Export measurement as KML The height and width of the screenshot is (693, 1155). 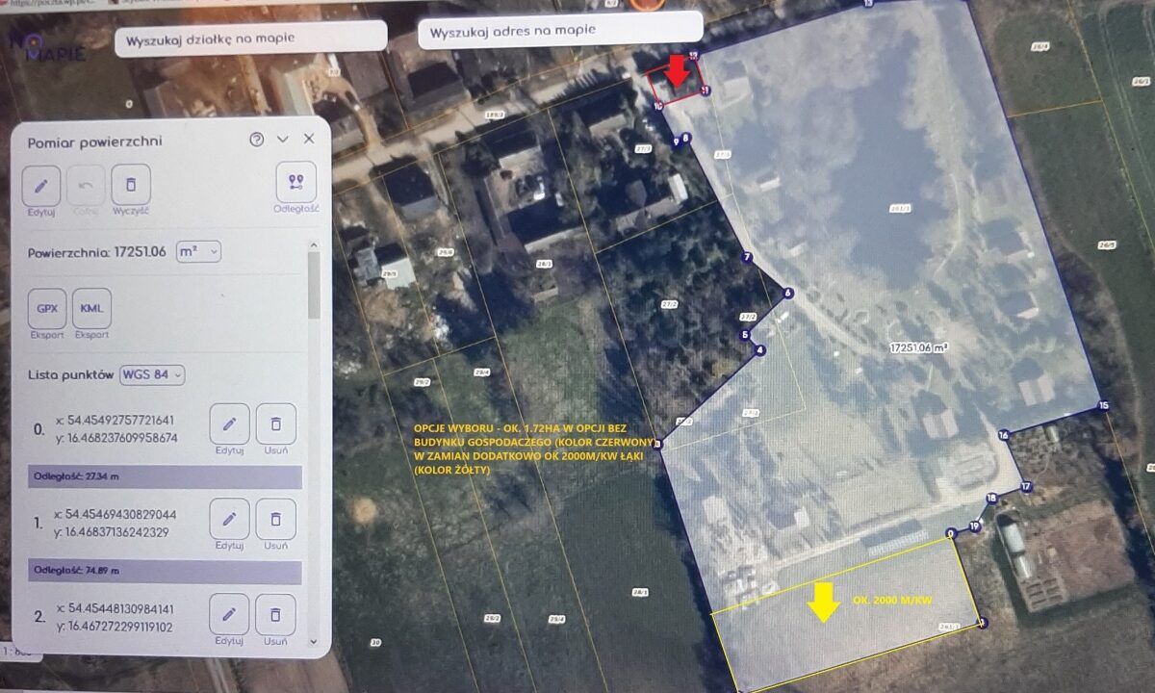point(91,308)
